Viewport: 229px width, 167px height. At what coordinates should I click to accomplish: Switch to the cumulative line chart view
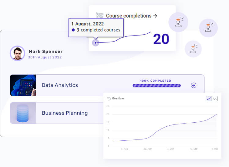coord(209,98)
